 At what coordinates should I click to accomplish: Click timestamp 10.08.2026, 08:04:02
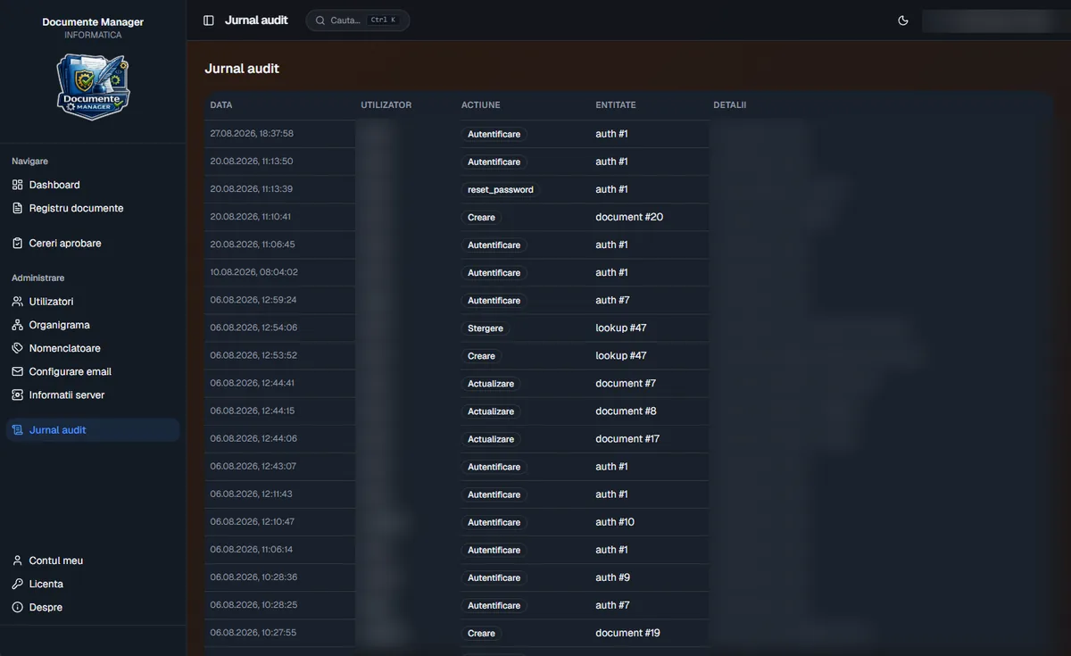pyautogui.click(x=253, y=272)
